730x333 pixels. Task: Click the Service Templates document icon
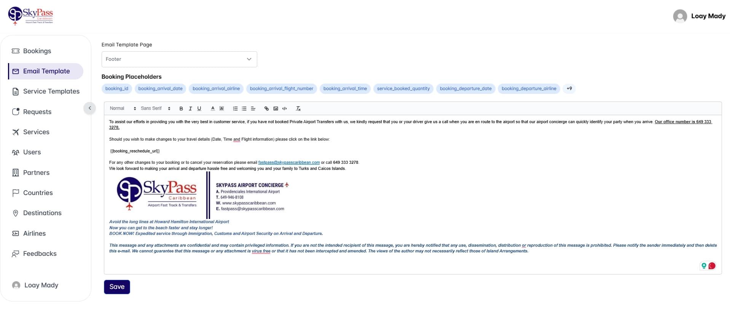pyautogui.click(x=16, y=92)
